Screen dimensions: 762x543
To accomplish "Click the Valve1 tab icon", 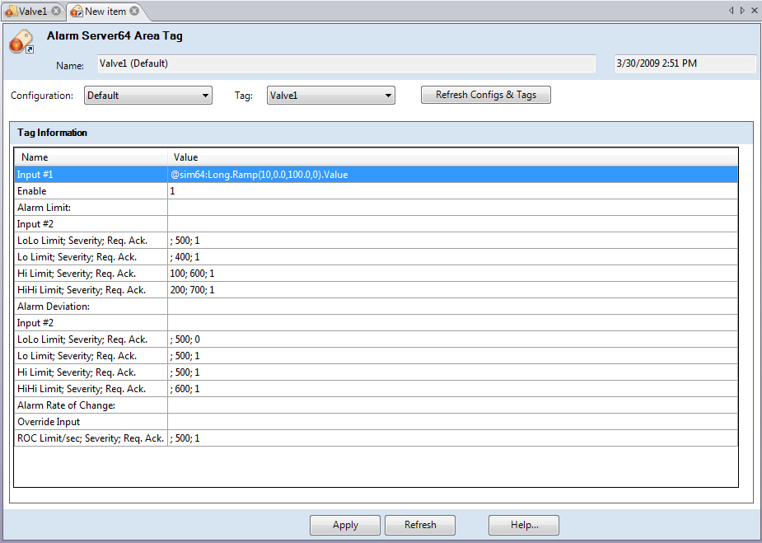I will (12, 12).
